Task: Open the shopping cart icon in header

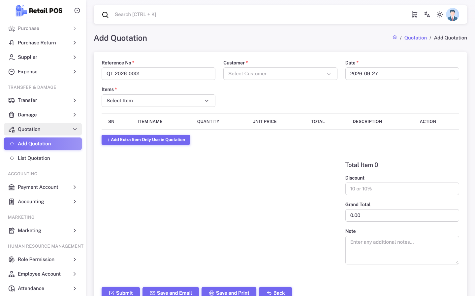Action: pyautogui.click(x=415, y=14)
